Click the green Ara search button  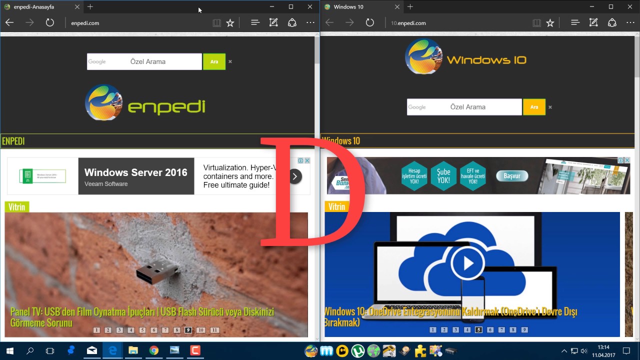click(x=214, y=61)
